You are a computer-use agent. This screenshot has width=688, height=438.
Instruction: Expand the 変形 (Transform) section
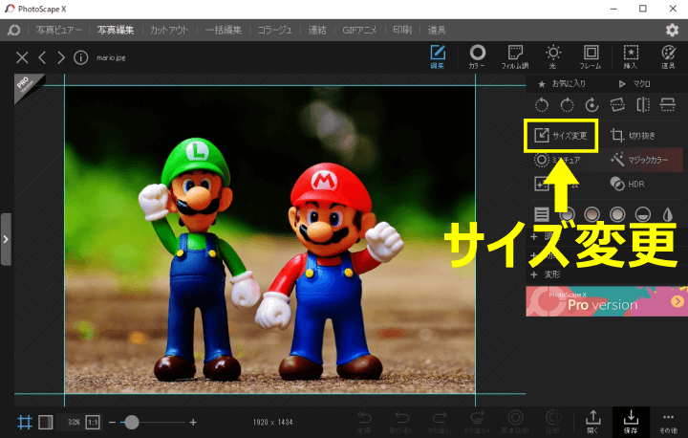click(x=546, y=274)
